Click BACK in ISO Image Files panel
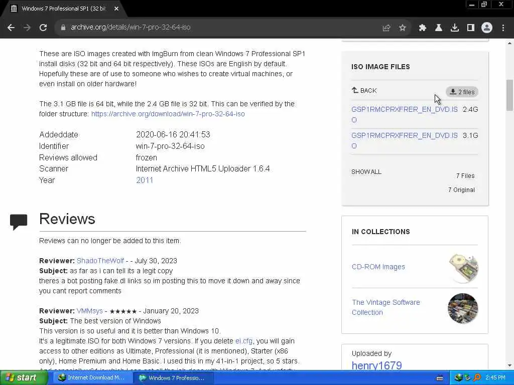This screenshot has height=385, width=514. [364, 91]
